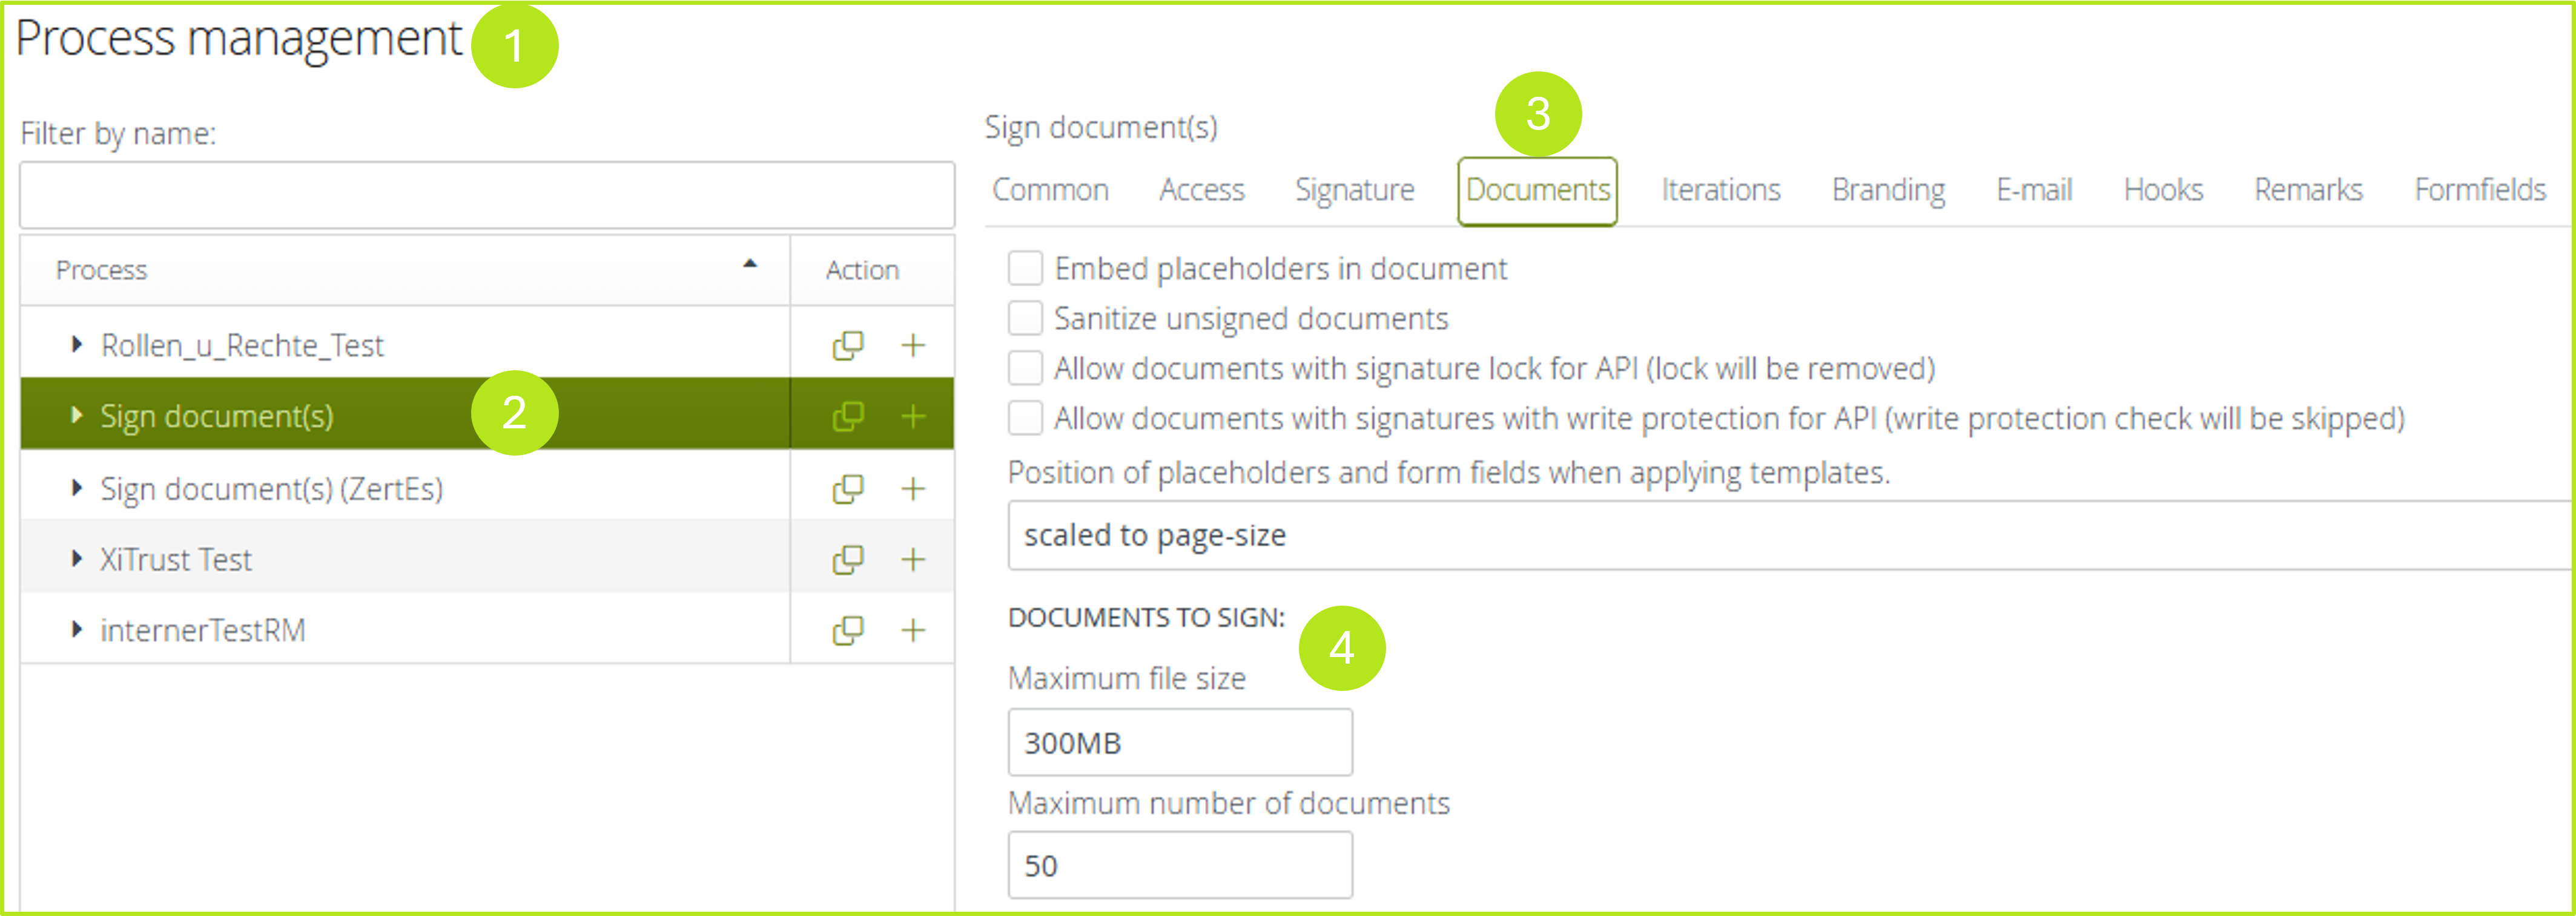
Task: Click copy icon for Rollen_u_Rechte_Test process
Action: pyautogui.click(x=847, y=345)
